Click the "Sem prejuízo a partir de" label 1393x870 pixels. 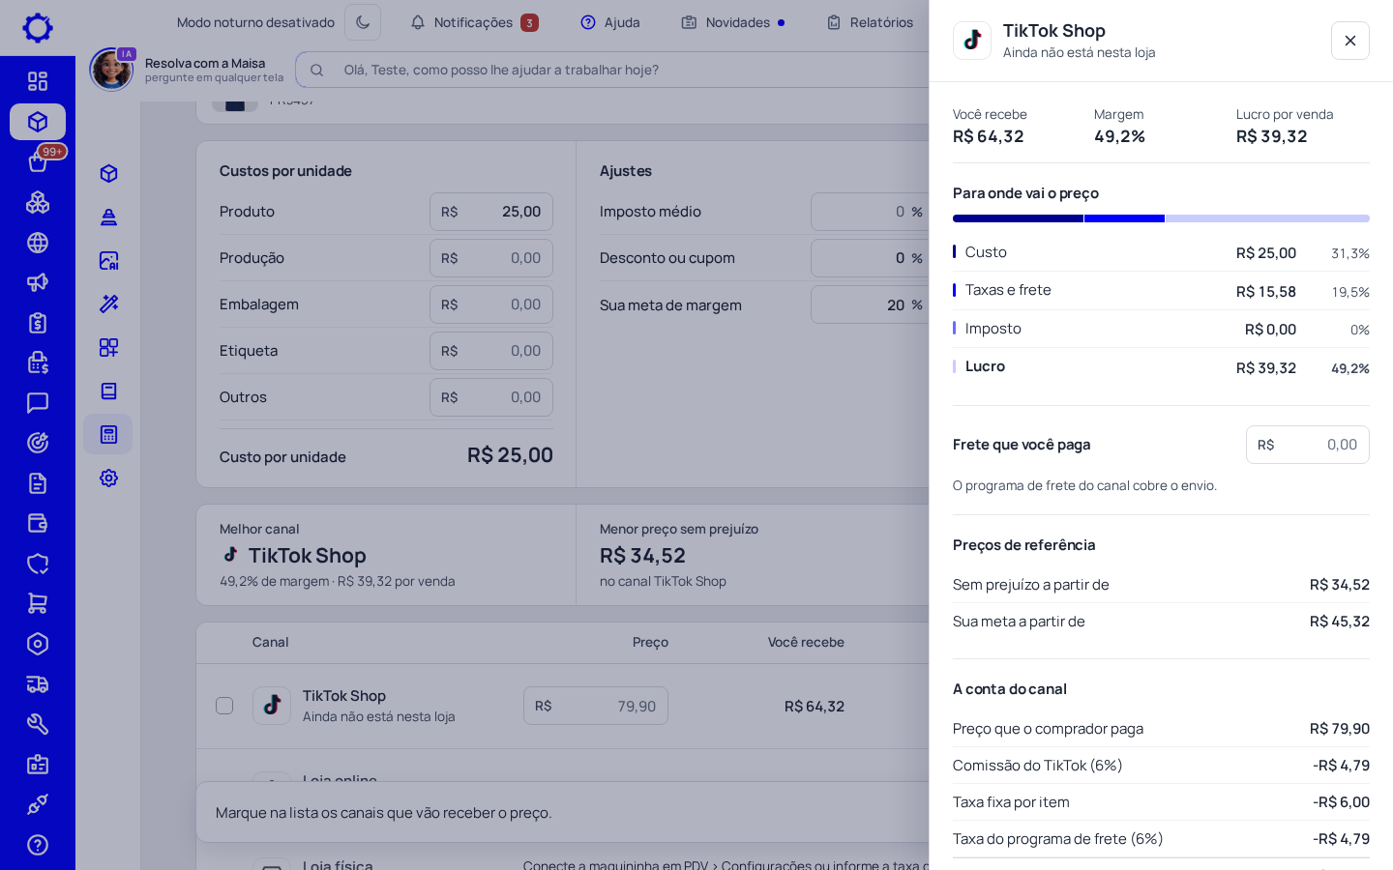(1030, 585)
